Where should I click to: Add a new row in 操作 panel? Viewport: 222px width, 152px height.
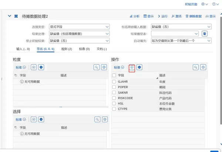pos(132,68)
